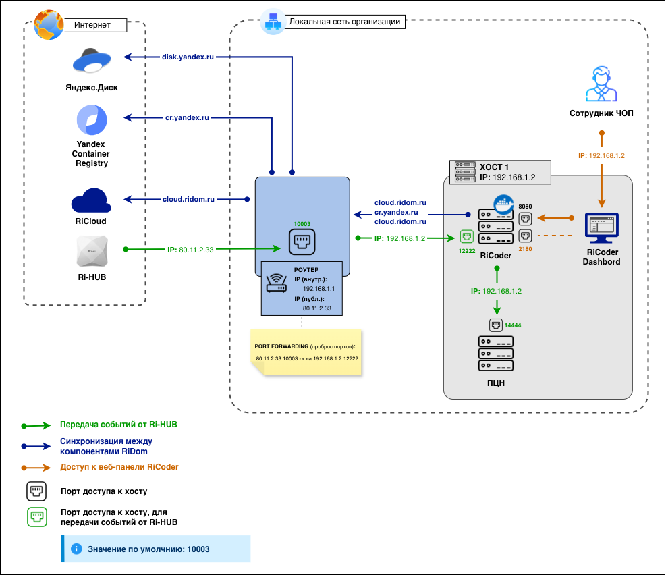The width and height of the screenshot is (666, 575).
Task: Click the blue info icon in default value banner
Action: 77,549
